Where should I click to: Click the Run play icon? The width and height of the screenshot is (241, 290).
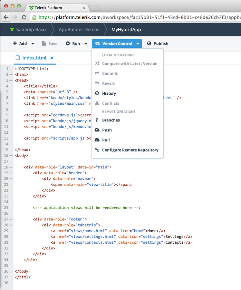point(68,43)
